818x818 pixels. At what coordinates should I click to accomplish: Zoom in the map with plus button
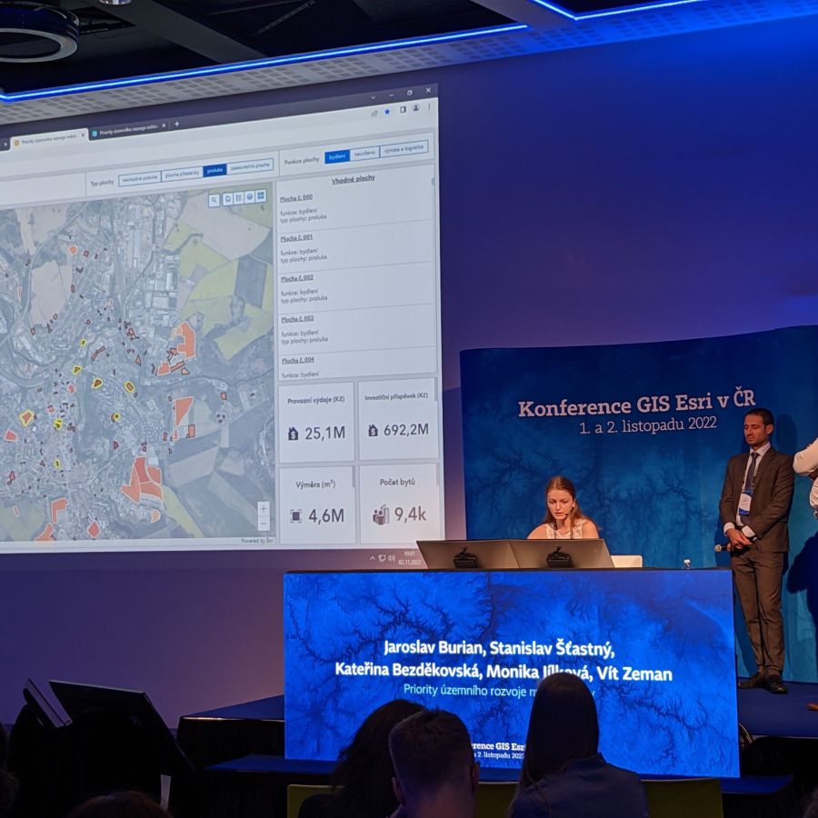[x=264, y=509]
